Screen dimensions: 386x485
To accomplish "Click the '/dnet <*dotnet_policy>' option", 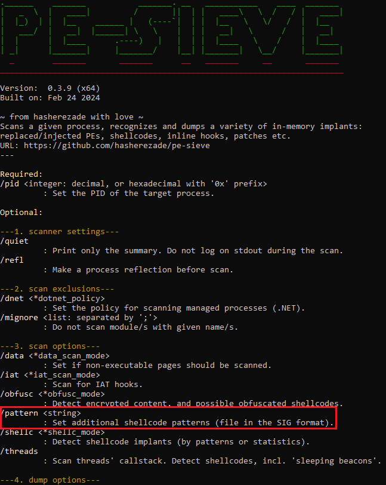I will pos(53,299).
